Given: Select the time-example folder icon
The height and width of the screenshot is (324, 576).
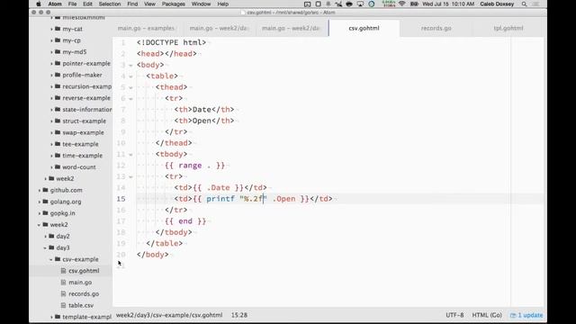Looking at the screenshot, I should (x=58, y=156).
